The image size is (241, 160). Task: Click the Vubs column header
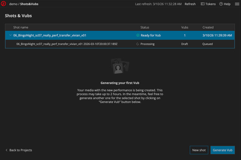pos(185,27)
